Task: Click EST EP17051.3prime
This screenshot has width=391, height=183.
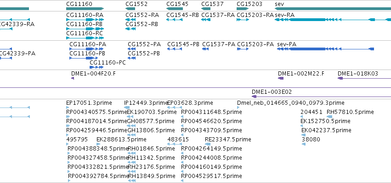Action: (x=89, y=103)
